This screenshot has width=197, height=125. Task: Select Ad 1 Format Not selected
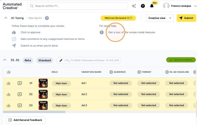(148, 83)
